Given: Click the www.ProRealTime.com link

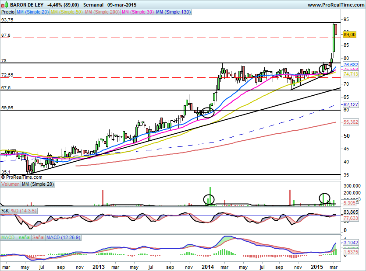Looking at the screenshot, I should pyautogui.click(x=335, y=5).
